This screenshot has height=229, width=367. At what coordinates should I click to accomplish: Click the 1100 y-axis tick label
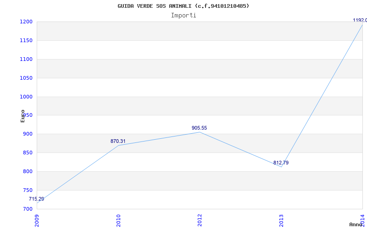[26, 60]
